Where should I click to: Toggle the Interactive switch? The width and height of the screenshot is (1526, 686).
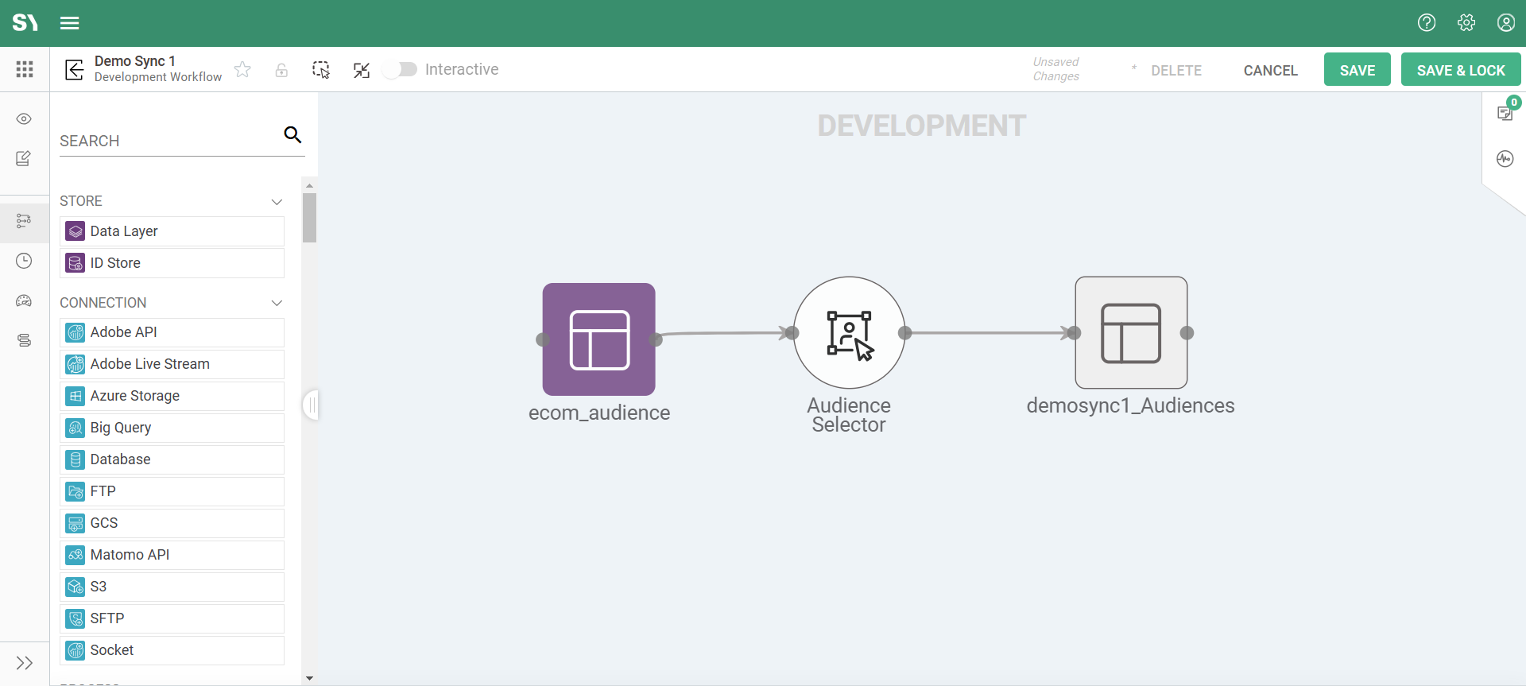pos(400,69)
